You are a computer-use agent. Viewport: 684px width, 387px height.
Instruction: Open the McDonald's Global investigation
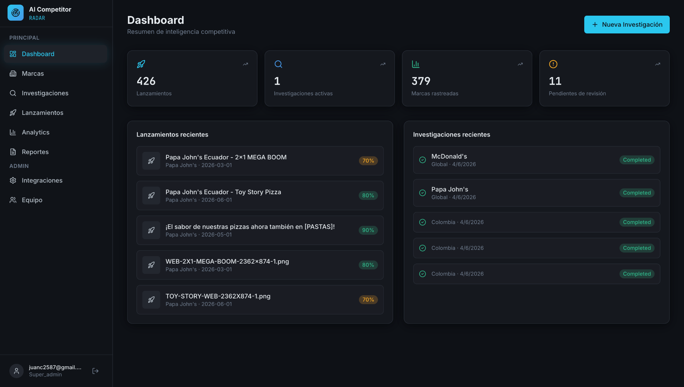(537, 160)
